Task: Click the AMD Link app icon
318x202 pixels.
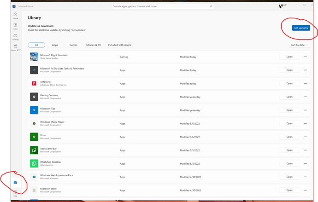Action: [34, 83]
